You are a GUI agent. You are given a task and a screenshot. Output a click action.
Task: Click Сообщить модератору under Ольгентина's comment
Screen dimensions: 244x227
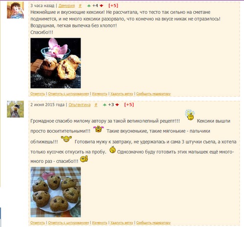coord(153,223)
